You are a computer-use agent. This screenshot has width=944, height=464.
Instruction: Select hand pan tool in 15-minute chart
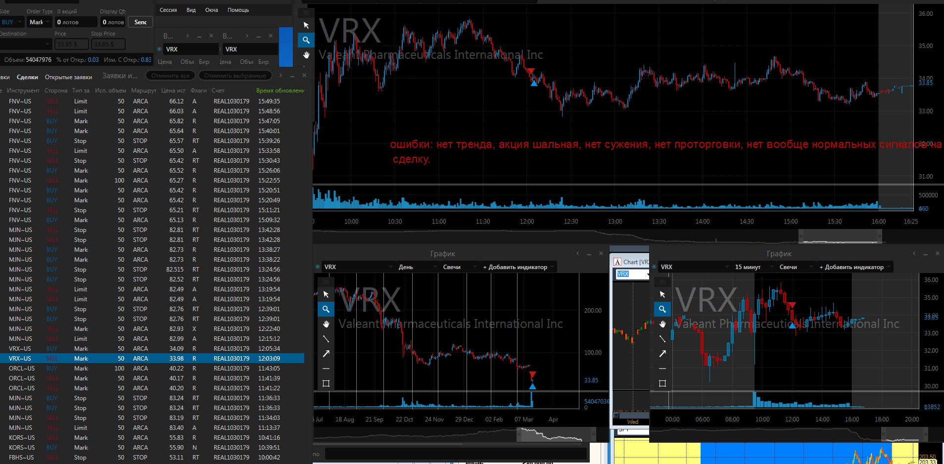click(662, 324)
